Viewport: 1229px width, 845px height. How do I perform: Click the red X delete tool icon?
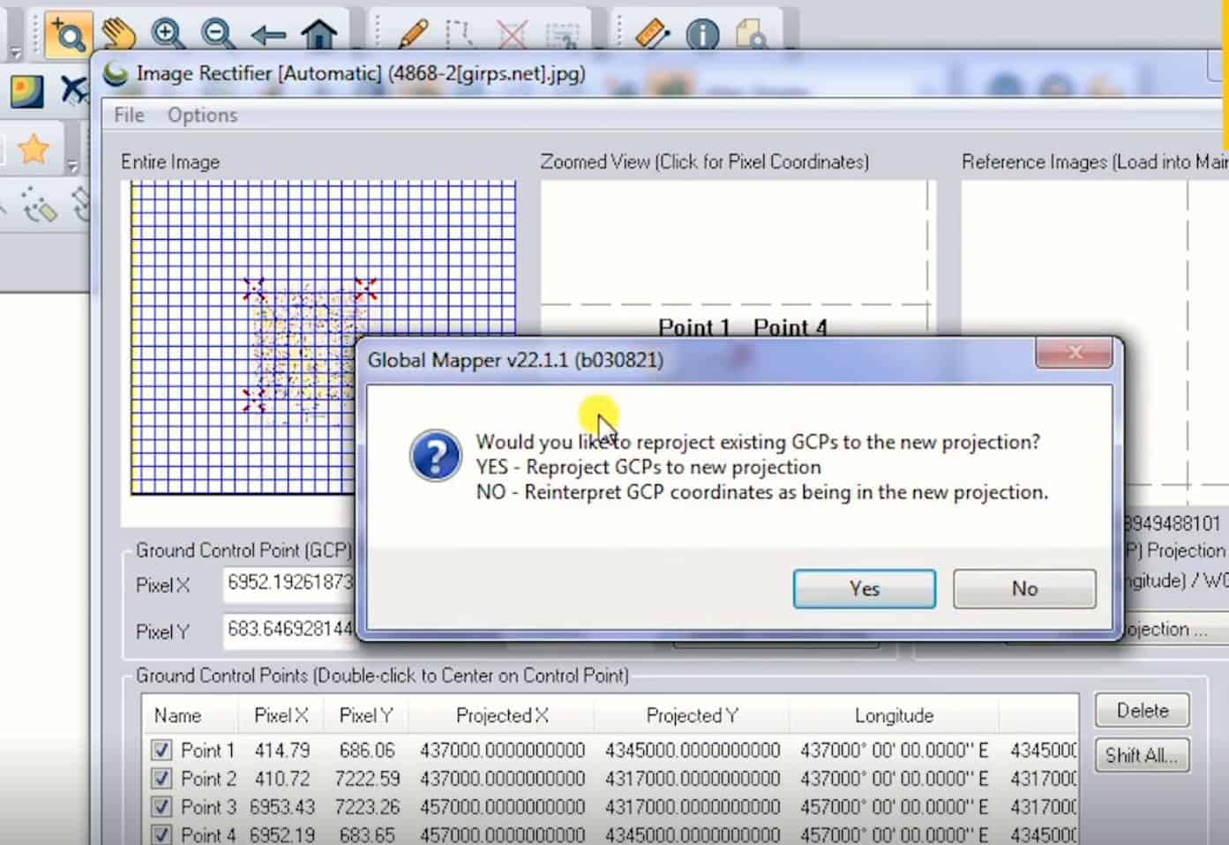[512, 34]
